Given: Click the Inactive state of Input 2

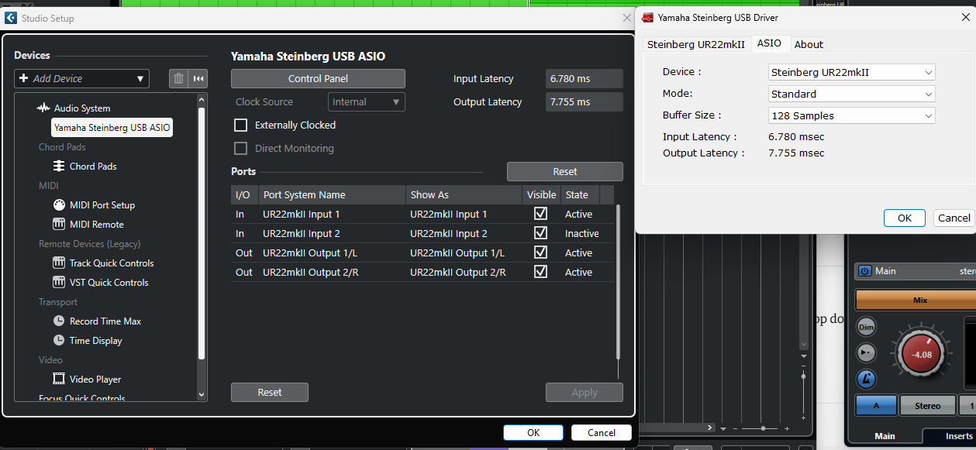Looking at the screenshot, I should (x=582, y=234).
